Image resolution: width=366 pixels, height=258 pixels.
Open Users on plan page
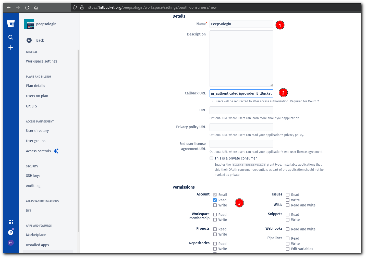point(37,96)
